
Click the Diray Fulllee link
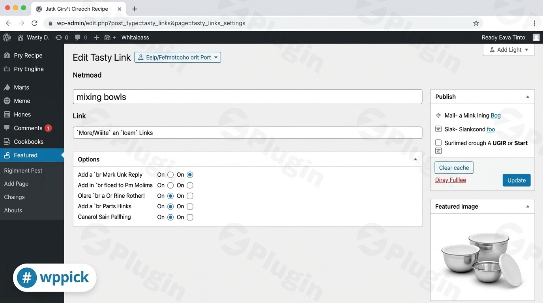[x=450, y=180]
